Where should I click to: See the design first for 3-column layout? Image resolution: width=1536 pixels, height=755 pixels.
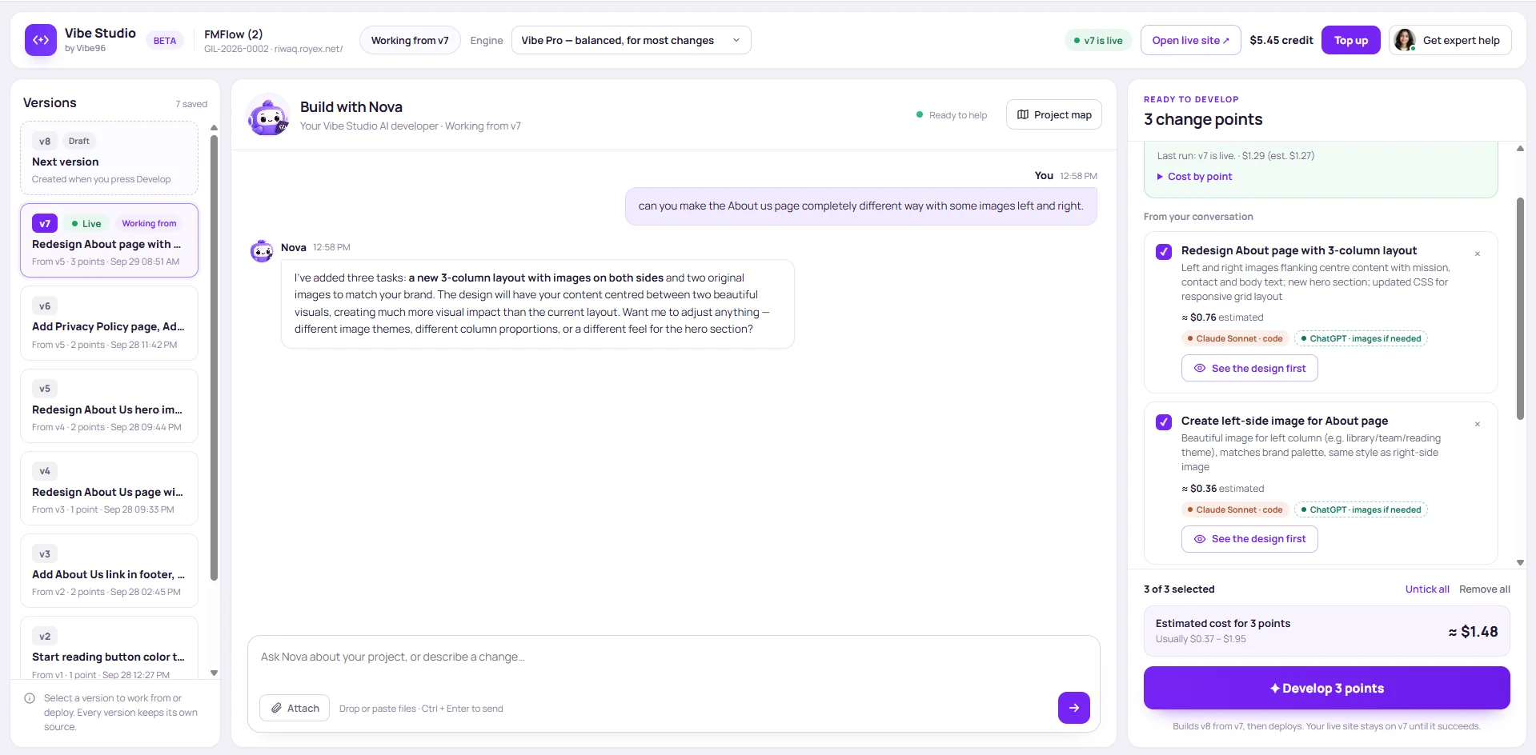1249,368
